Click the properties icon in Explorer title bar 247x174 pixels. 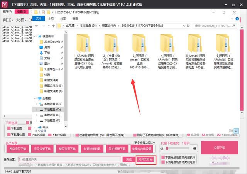(43, 12)
